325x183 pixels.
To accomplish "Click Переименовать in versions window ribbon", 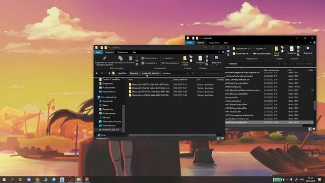I will click(170, 63).
